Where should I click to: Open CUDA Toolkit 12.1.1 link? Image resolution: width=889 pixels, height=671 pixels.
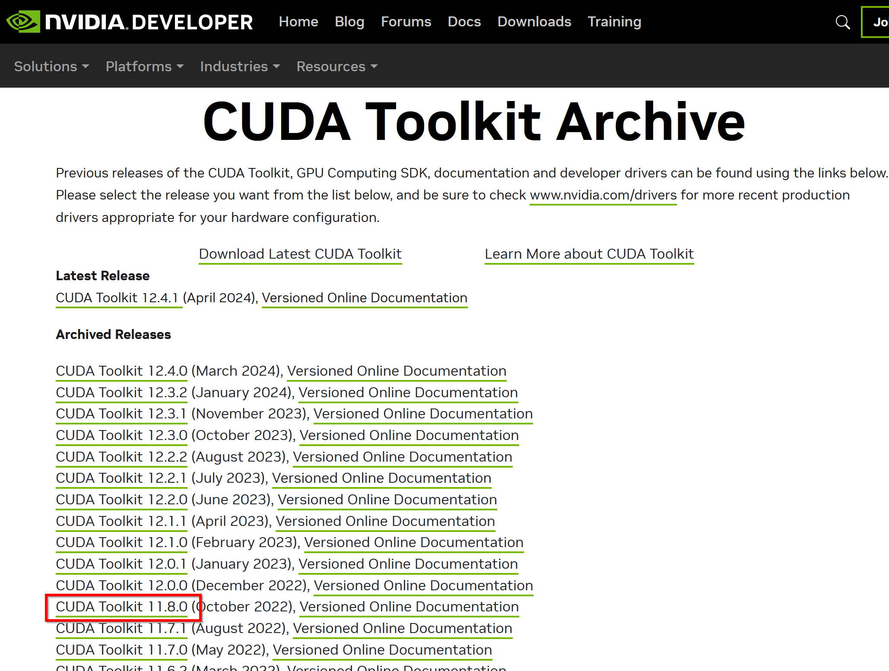coord(121,521)
